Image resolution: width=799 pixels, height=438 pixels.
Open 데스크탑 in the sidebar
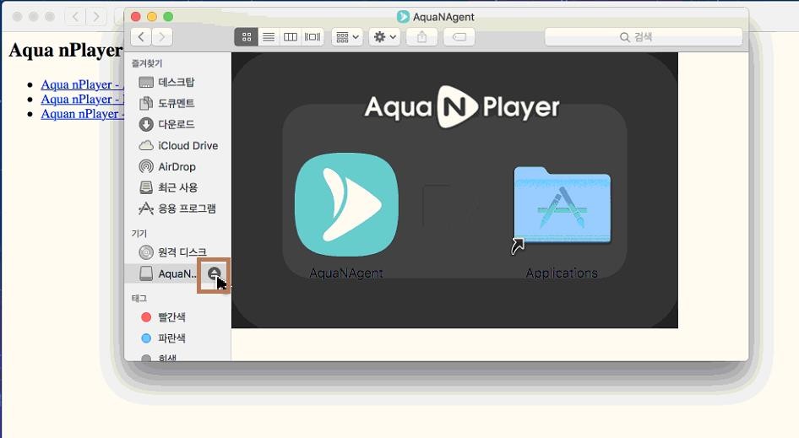tap(177, 82)
